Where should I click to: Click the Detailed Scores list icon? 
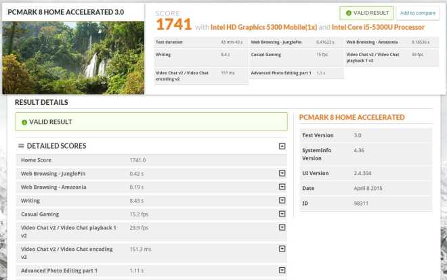click(21, 146)
